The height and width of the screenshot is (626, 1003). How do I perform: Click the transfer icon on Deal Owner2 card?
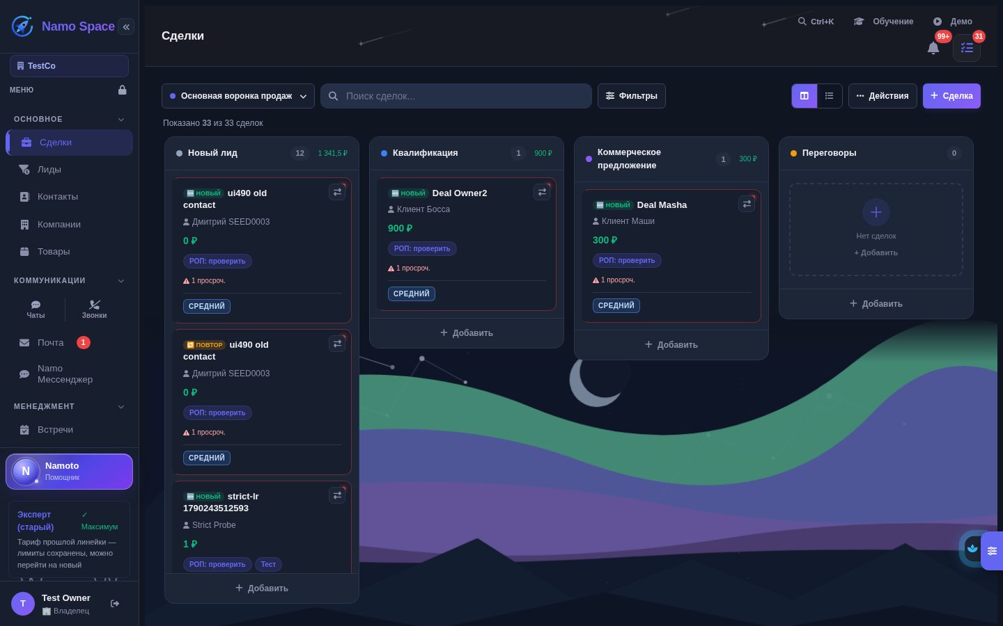click(x=542, y=192)
